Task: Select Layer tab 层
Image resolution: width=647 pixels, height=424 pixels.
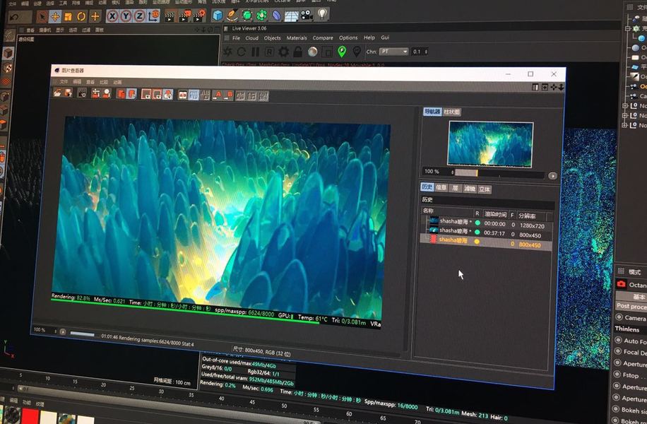Action: pyautogui.click(x=455, y=188)
